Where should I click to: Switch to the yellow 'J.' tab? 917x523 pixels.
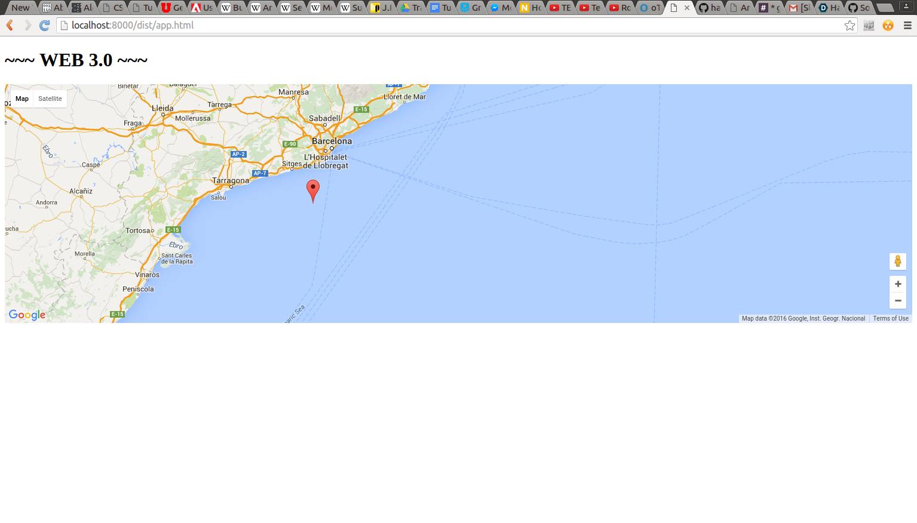point(381,8)
